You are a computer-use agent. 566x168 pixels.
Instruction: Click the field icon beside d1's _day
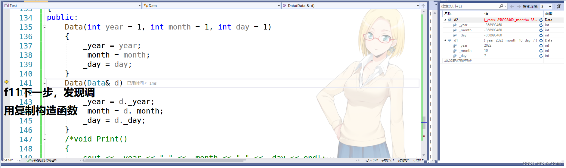click(455, 56)
